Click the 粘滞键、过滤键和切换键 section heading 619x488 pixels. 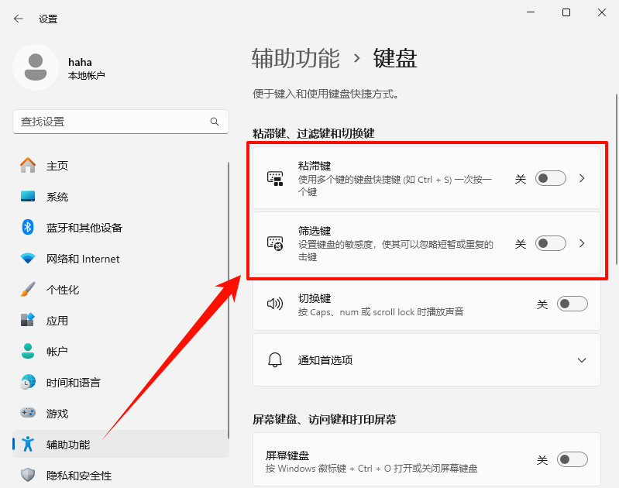tap(314, 133)
